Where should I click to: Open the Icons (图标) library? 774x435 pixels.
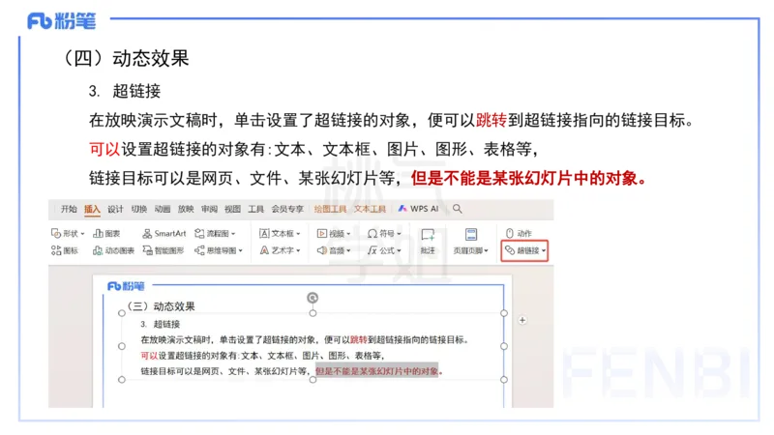tap(65, 250)
